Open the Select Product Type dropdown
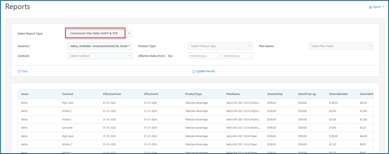Screen dimensions: 389x154 220,46
